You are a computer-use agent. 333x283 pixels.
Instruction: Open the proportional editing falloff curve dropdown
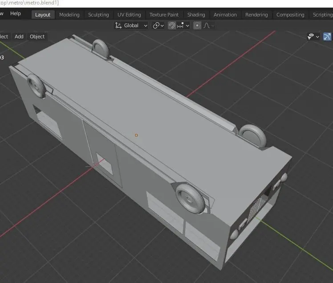[x=208, y=26]
